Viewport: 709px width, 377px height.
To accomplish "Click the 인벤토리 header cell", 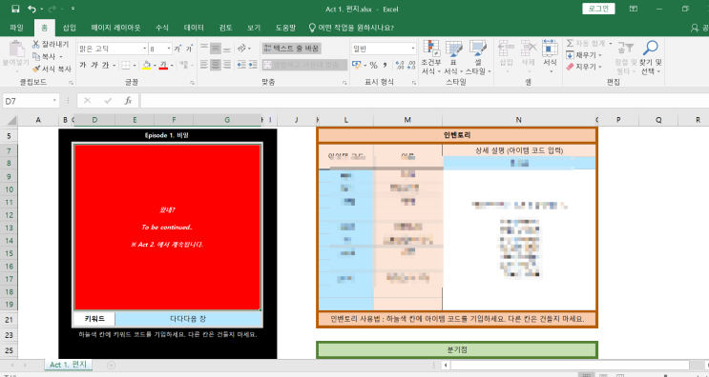I will coord(457,135).
